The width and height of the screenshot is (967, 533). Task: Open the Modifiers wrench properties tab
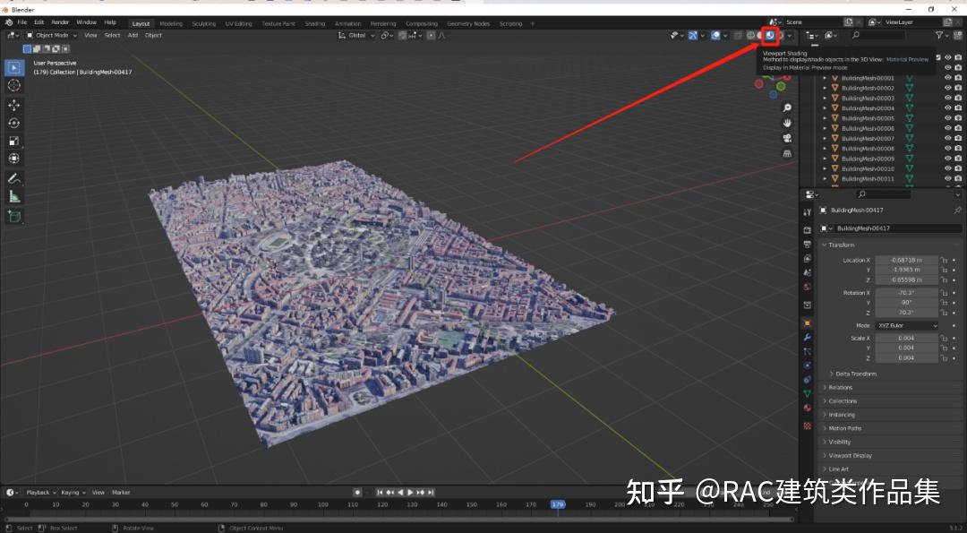(x=808, y=338)
